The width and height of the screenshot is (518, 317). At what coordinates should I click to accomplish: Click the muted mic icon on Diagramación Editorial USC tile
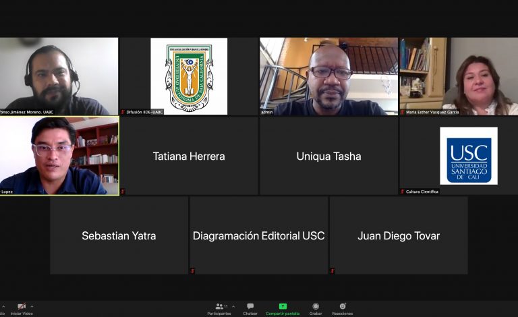pos(192,271)
